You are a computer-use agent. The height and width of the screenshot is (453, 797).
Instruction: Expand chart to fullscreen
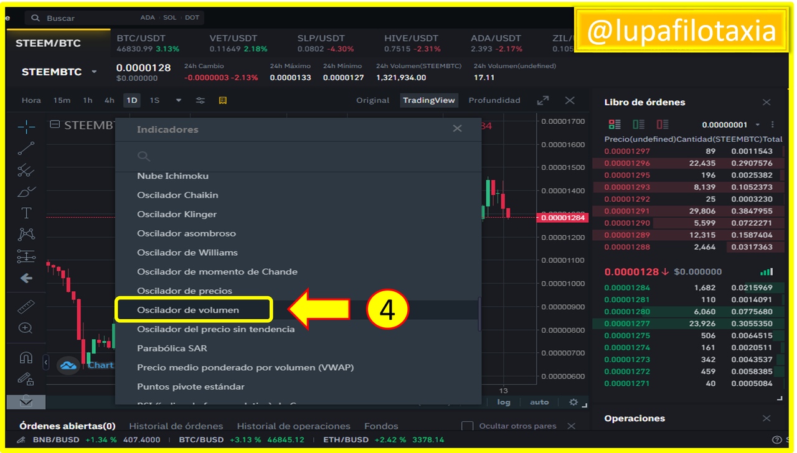coord(543,100)
